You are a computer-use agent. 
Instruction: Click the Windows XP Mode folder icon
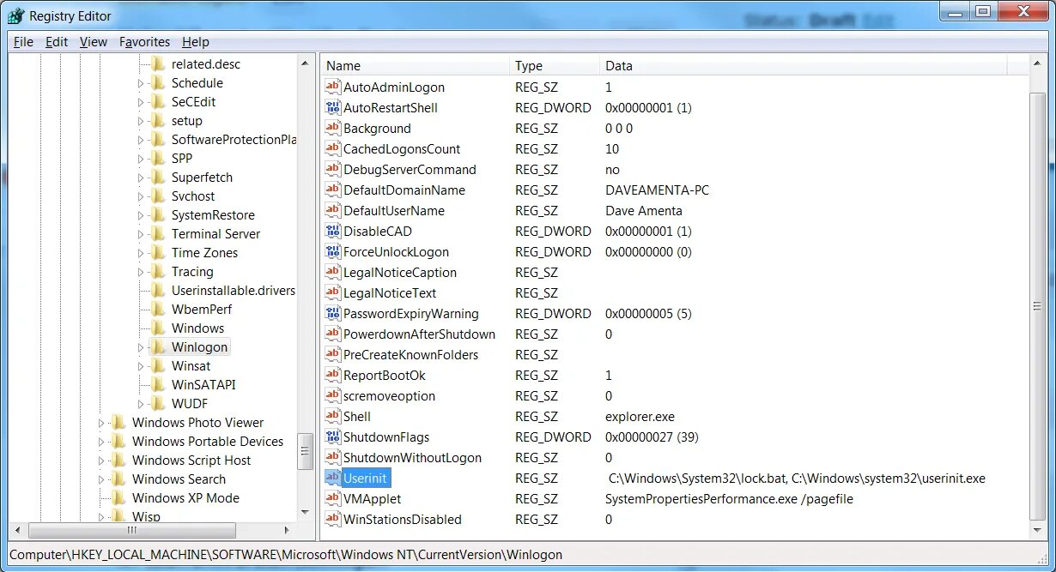pos(118,498)
